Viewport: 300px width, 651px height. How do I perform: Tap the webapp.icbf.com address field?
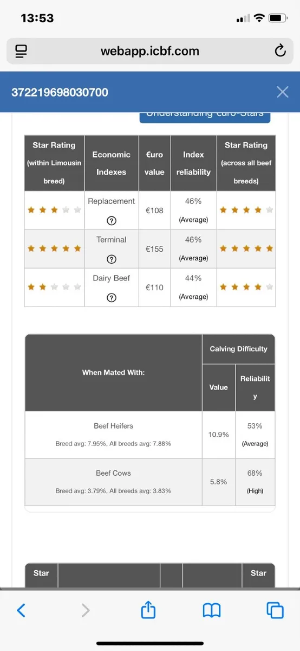click(x=150, y=52)
